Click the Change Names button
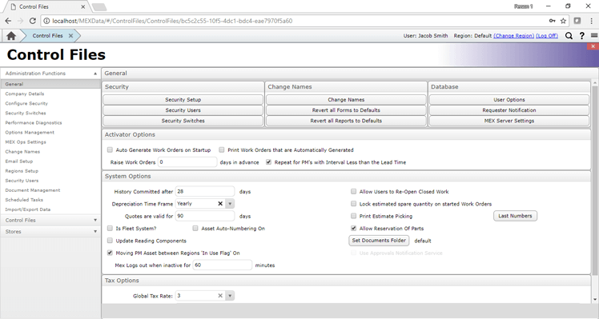The width and height of the screenshot is (599, 319). click(346, 100)
